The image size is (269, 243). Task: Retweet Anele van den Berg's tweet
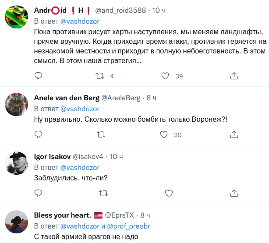pyautogui.click(x=102, y=134)
